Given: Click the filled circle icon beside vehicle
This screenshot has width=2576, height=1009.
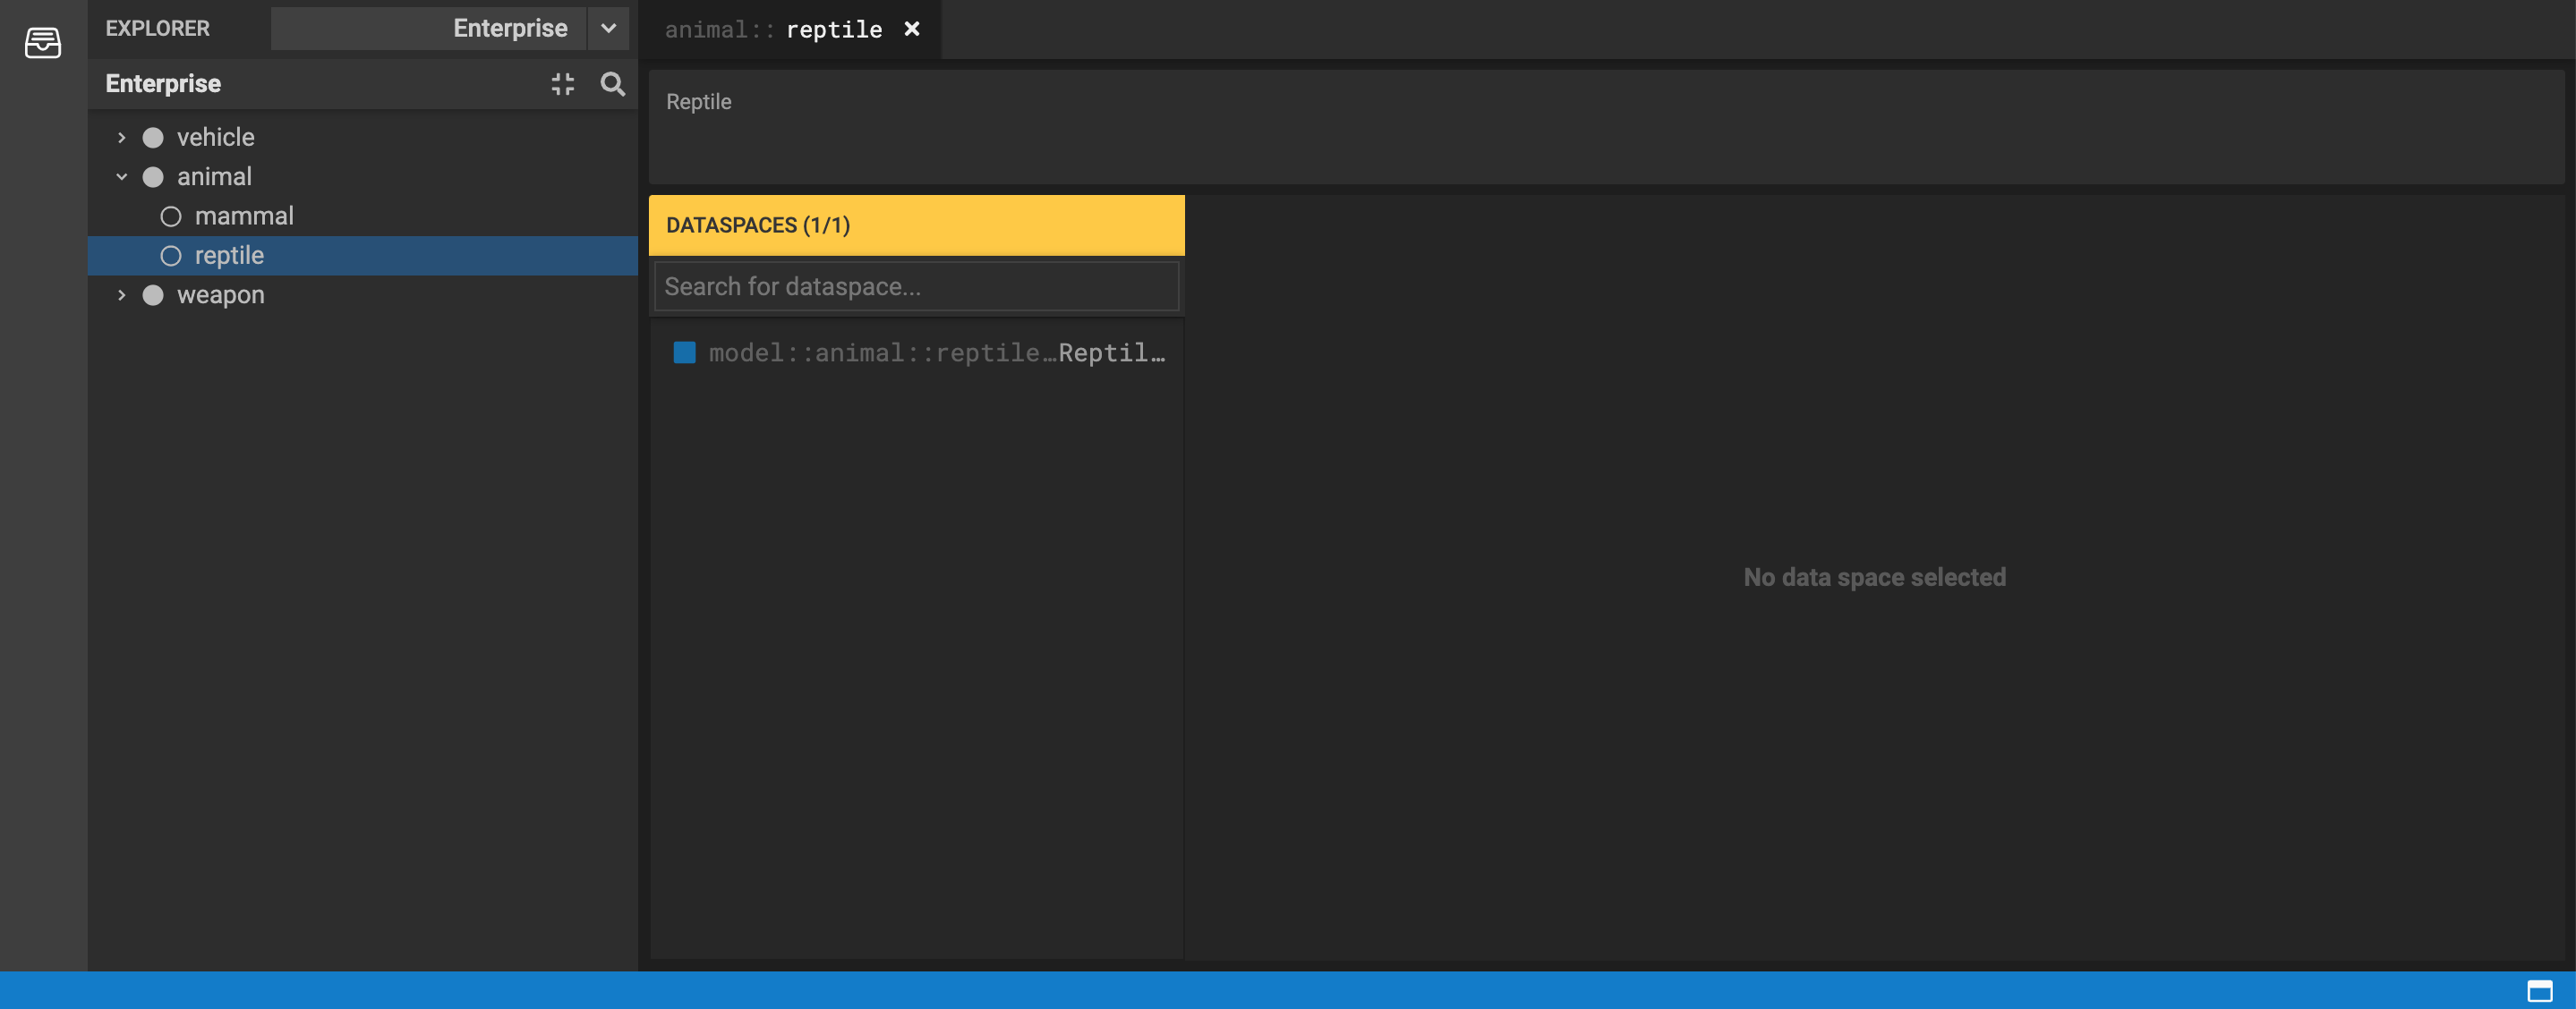Looking at the screenshot, I should (x=153, y=137).
